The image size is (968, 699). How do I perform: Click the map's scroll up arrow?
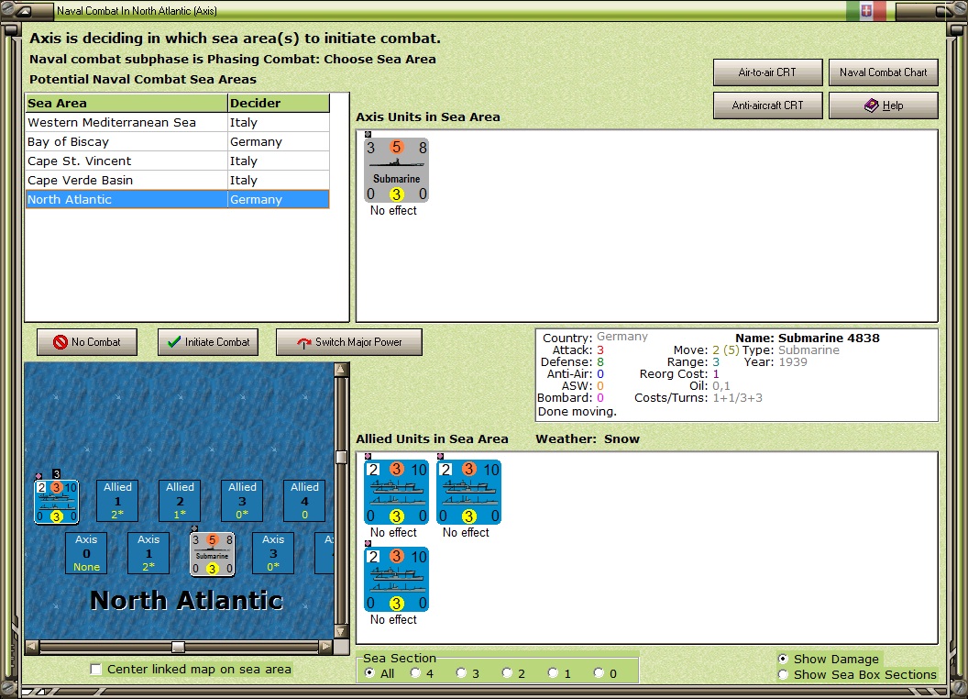(x=341, y=370)
